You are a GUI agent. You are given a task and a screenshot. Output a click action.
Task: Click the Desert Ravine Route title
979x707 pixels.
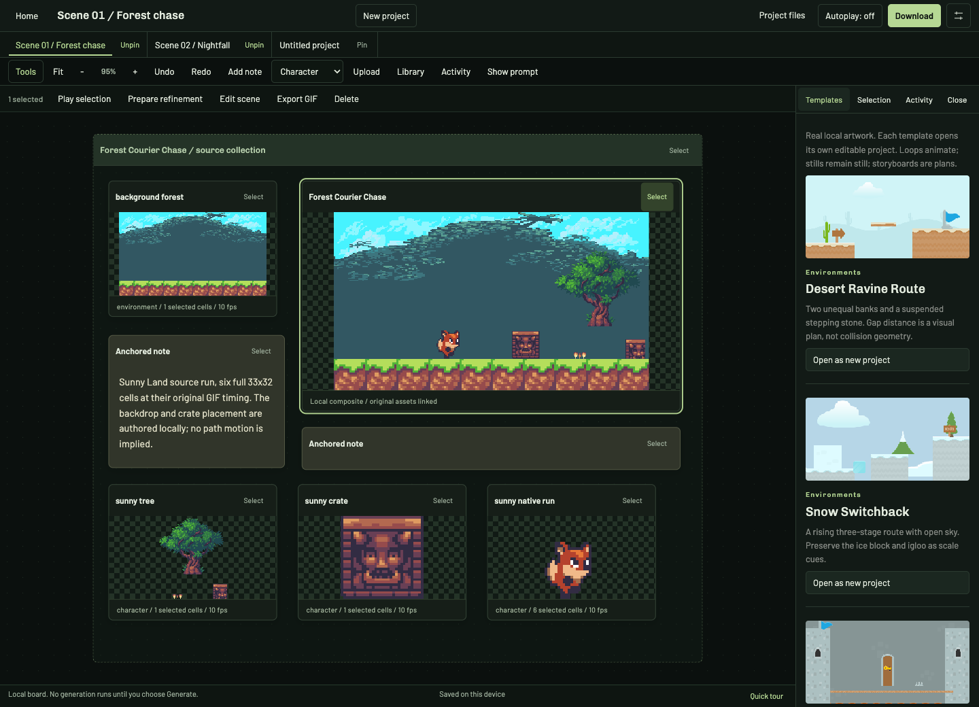(x=865, y=289)
